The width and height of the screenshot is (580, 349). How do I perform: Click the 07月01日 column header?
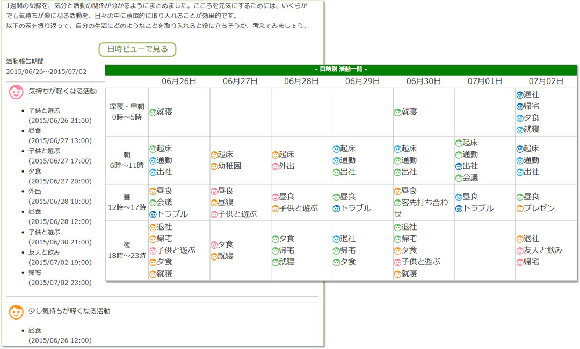[x=485, y=81]
